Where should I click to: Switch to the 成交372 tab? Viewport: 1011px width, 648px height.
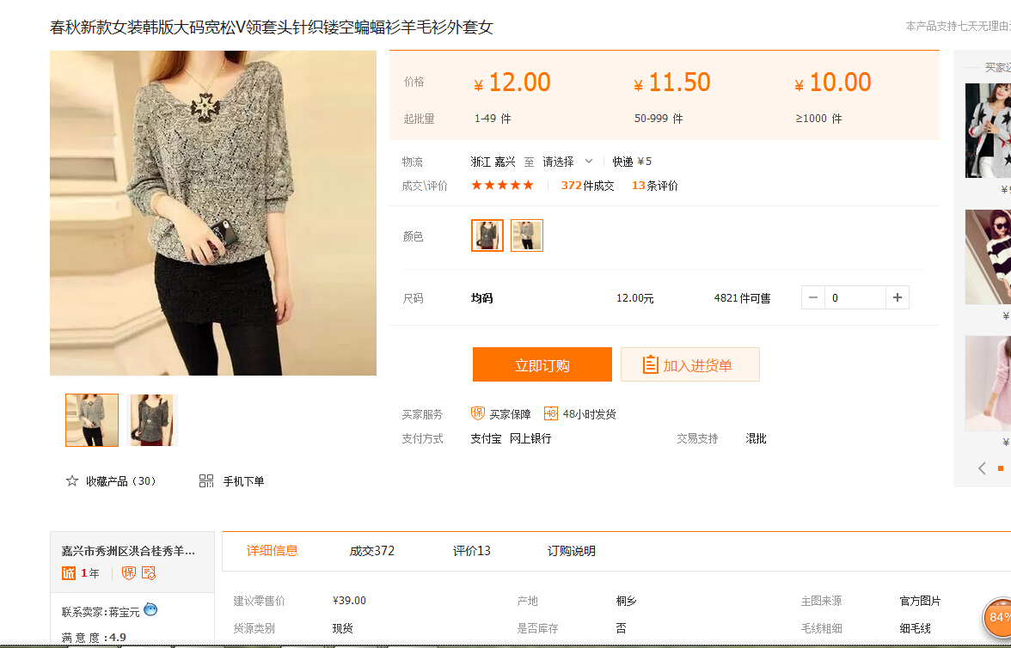point(371,551)
